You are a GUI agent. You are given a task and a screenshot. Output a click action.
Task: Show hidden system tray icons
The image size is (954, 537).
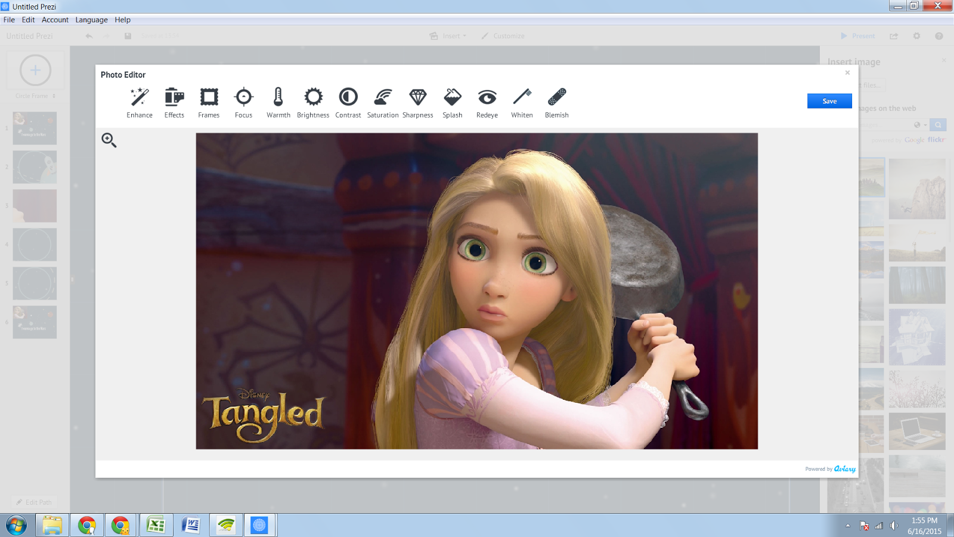(847, 526)
